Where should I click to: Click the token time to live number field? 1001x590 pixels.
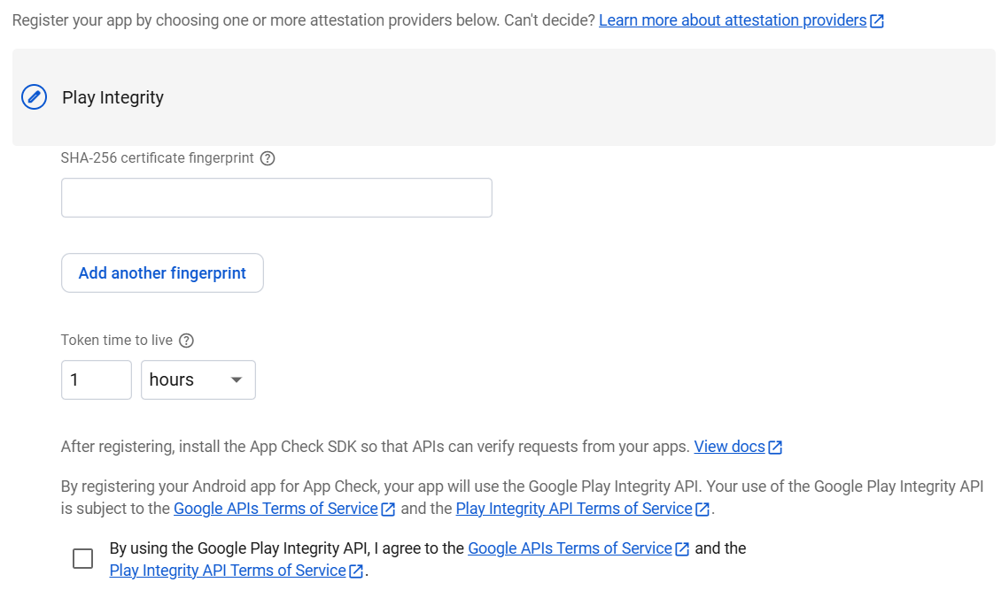point(96,379)
